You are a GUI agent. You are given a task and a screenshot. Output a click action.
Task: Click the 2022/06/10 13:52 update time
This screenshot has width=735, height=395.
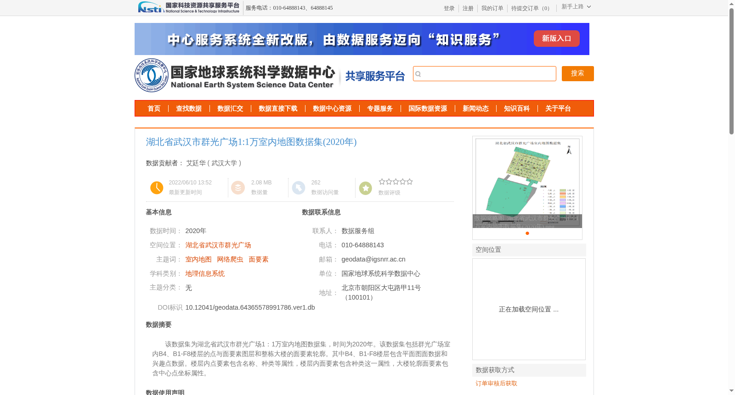(190, 183)
